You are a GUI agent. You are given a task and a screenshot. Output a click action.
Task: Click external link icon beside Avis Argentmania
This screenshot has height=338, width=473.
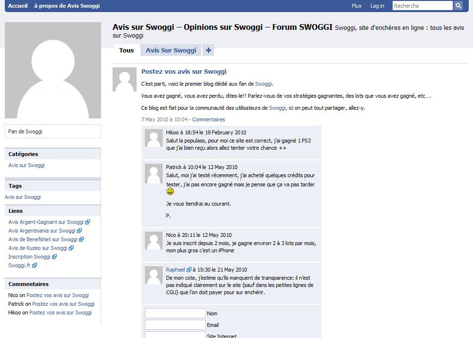79,231
